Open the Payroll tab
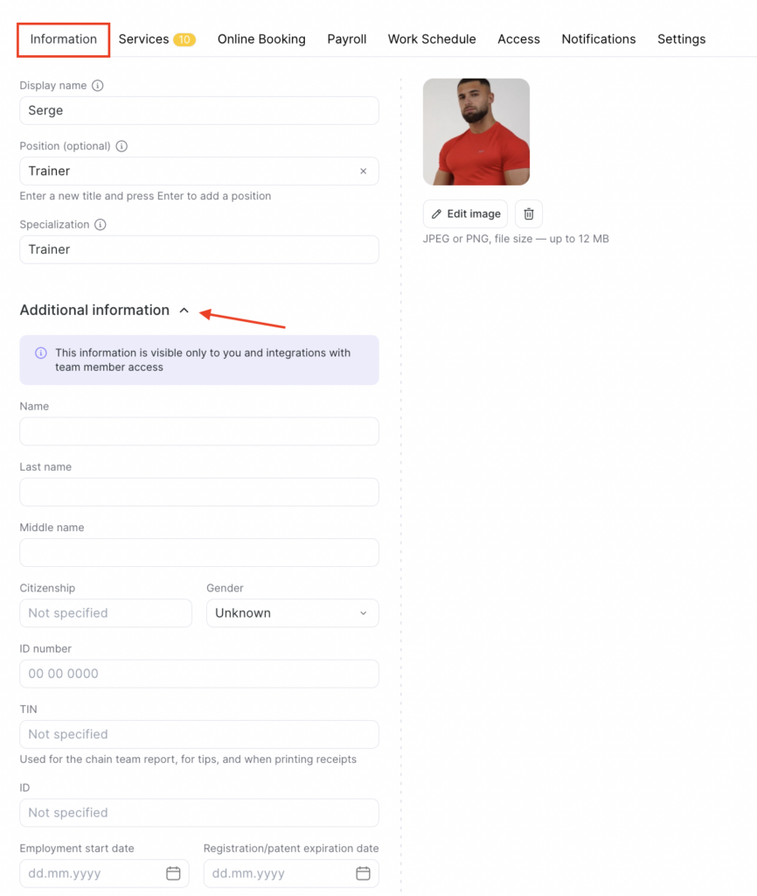Viewport: 757px width, 896px height. pyautogui.click(x=346, y=39)
